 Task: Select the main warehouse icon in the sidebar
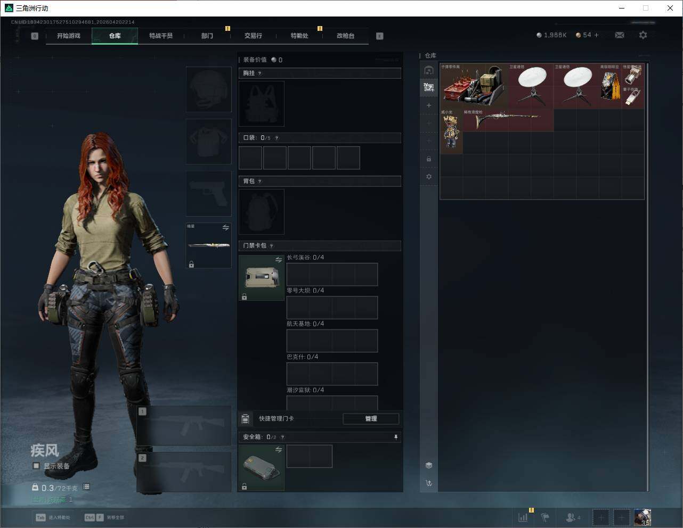[429, 70]
